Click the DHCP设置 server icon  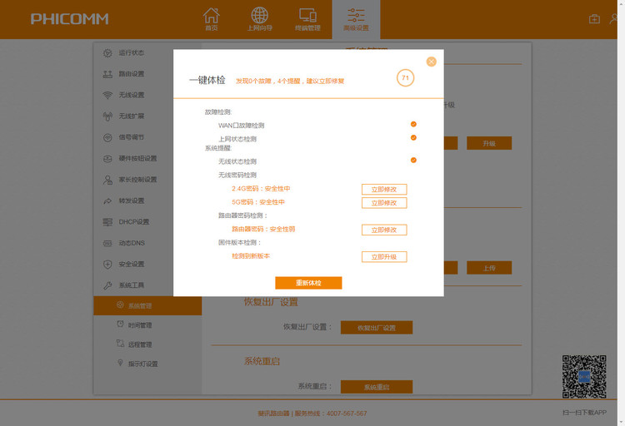click(107, 222)
